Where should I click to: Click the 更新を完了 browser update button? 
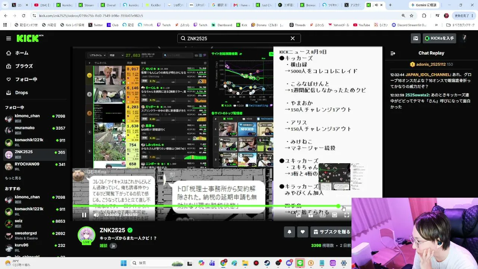pos(463,16)
